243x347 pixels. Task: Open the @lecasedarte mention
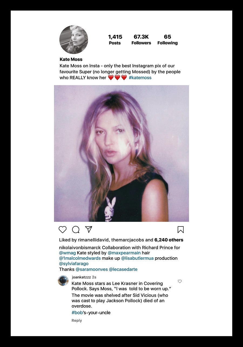click(x=123, y=269)
